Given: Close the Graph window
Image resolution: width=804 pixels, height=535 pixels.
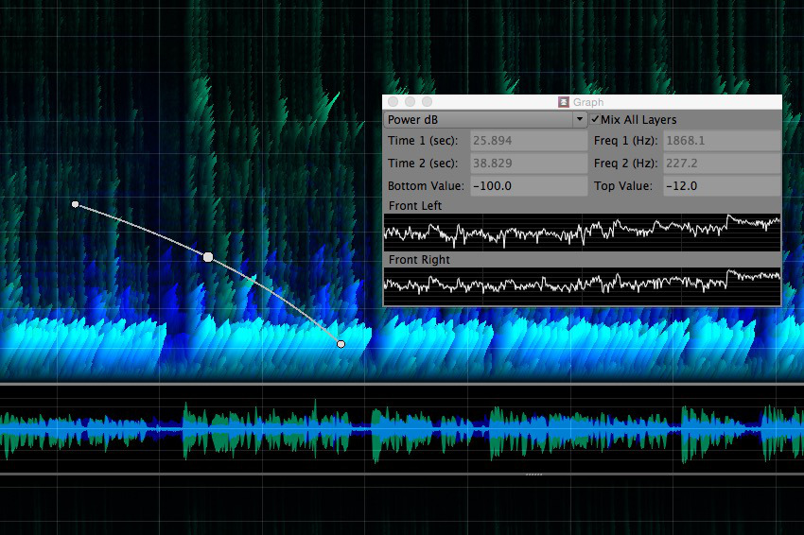Looking at the screenshot, I should 393,101.
